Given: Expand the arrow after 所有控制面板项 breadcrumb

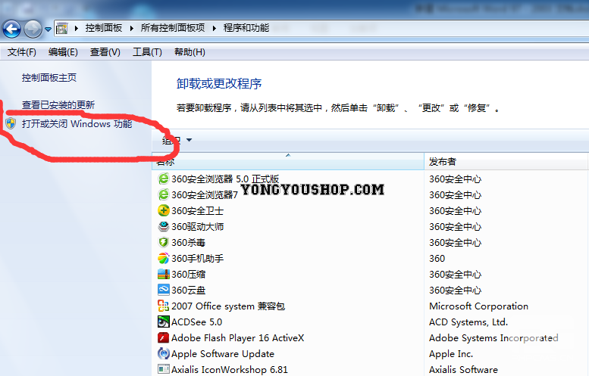Looking at the screenshot, I should click(214, 28).
